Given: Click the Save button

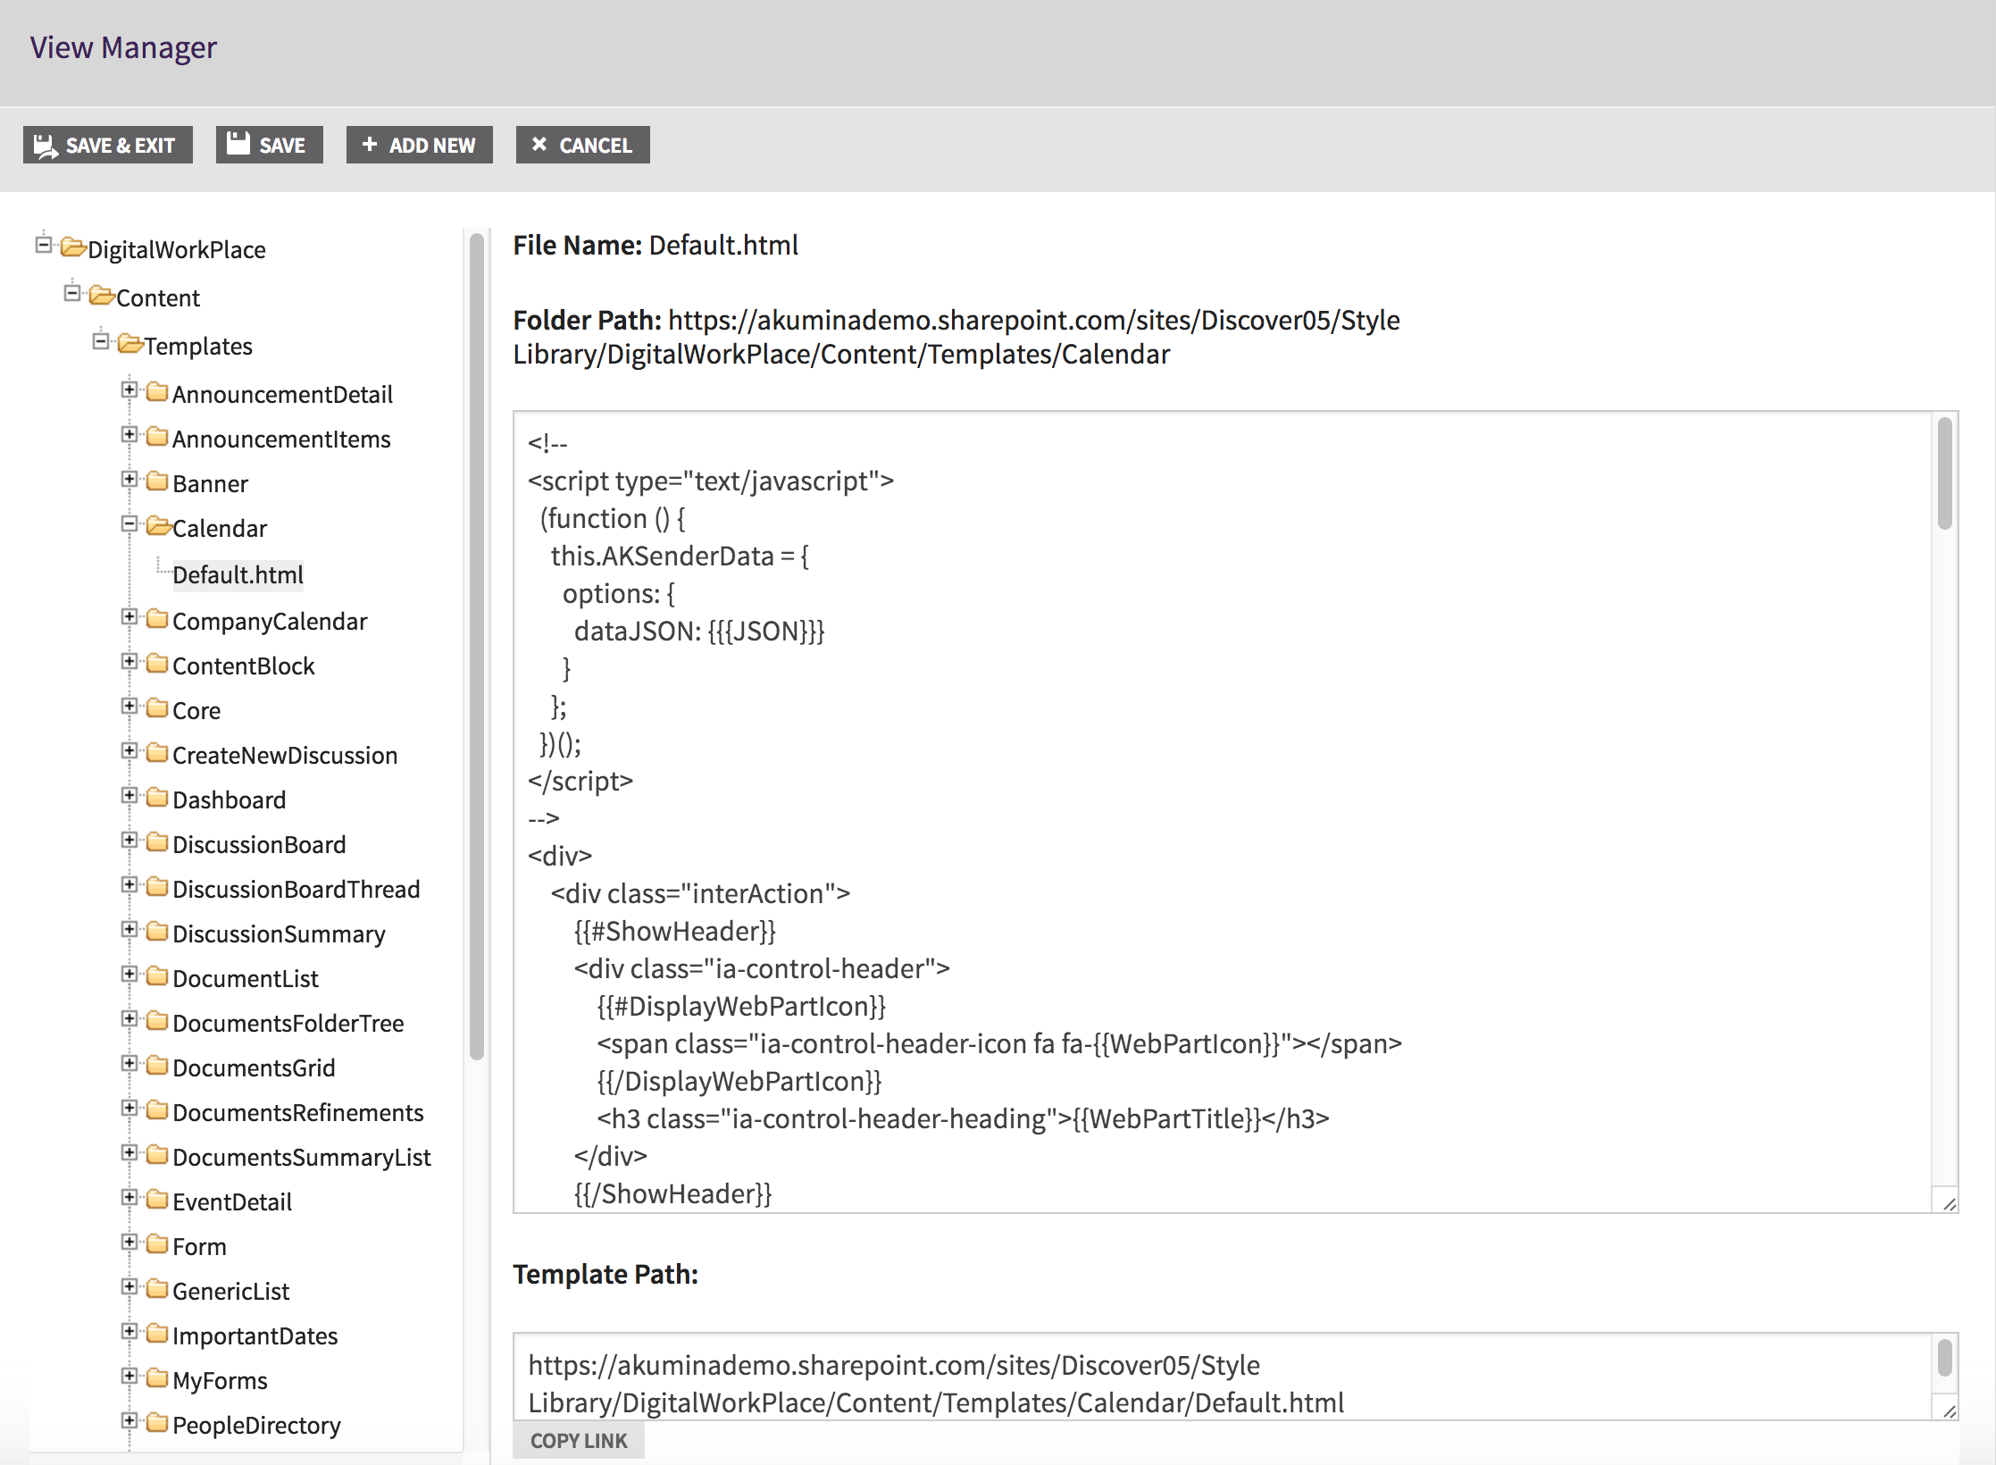Looking at the screenshot, I should tap(269, 145).
